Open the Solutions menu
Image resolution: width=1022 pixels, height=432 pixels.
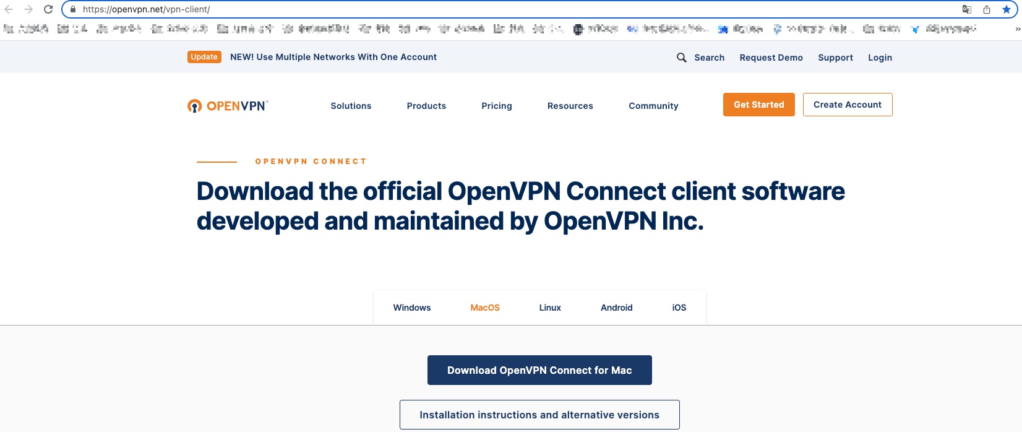pos(351,106)
